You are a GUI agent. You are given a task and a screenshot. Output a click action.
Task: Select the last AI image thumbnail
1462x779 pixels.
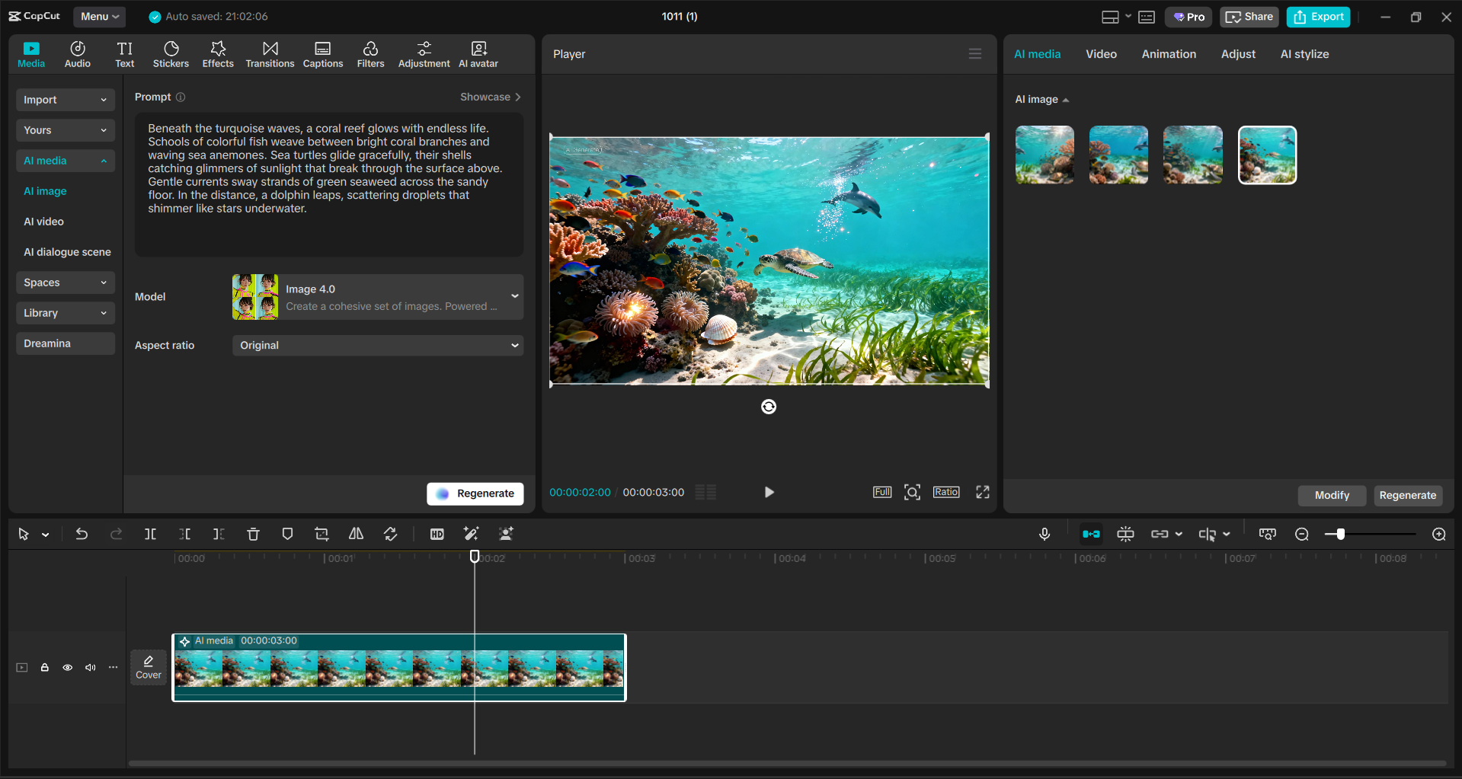coord(1266,154)
